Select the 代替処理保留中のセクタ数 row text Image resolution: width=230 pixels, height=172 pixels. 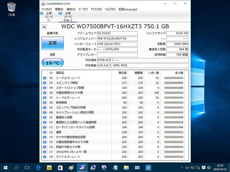click(x=72, y=142)
